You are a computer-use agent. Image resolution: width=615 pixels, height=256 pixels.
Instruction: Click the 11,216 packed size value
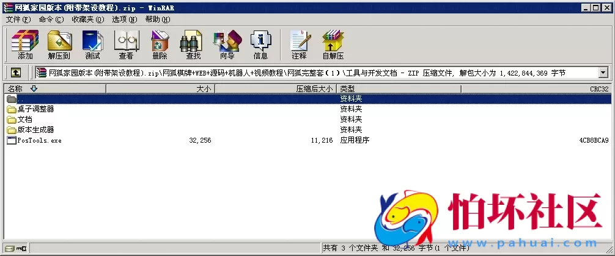322,140
